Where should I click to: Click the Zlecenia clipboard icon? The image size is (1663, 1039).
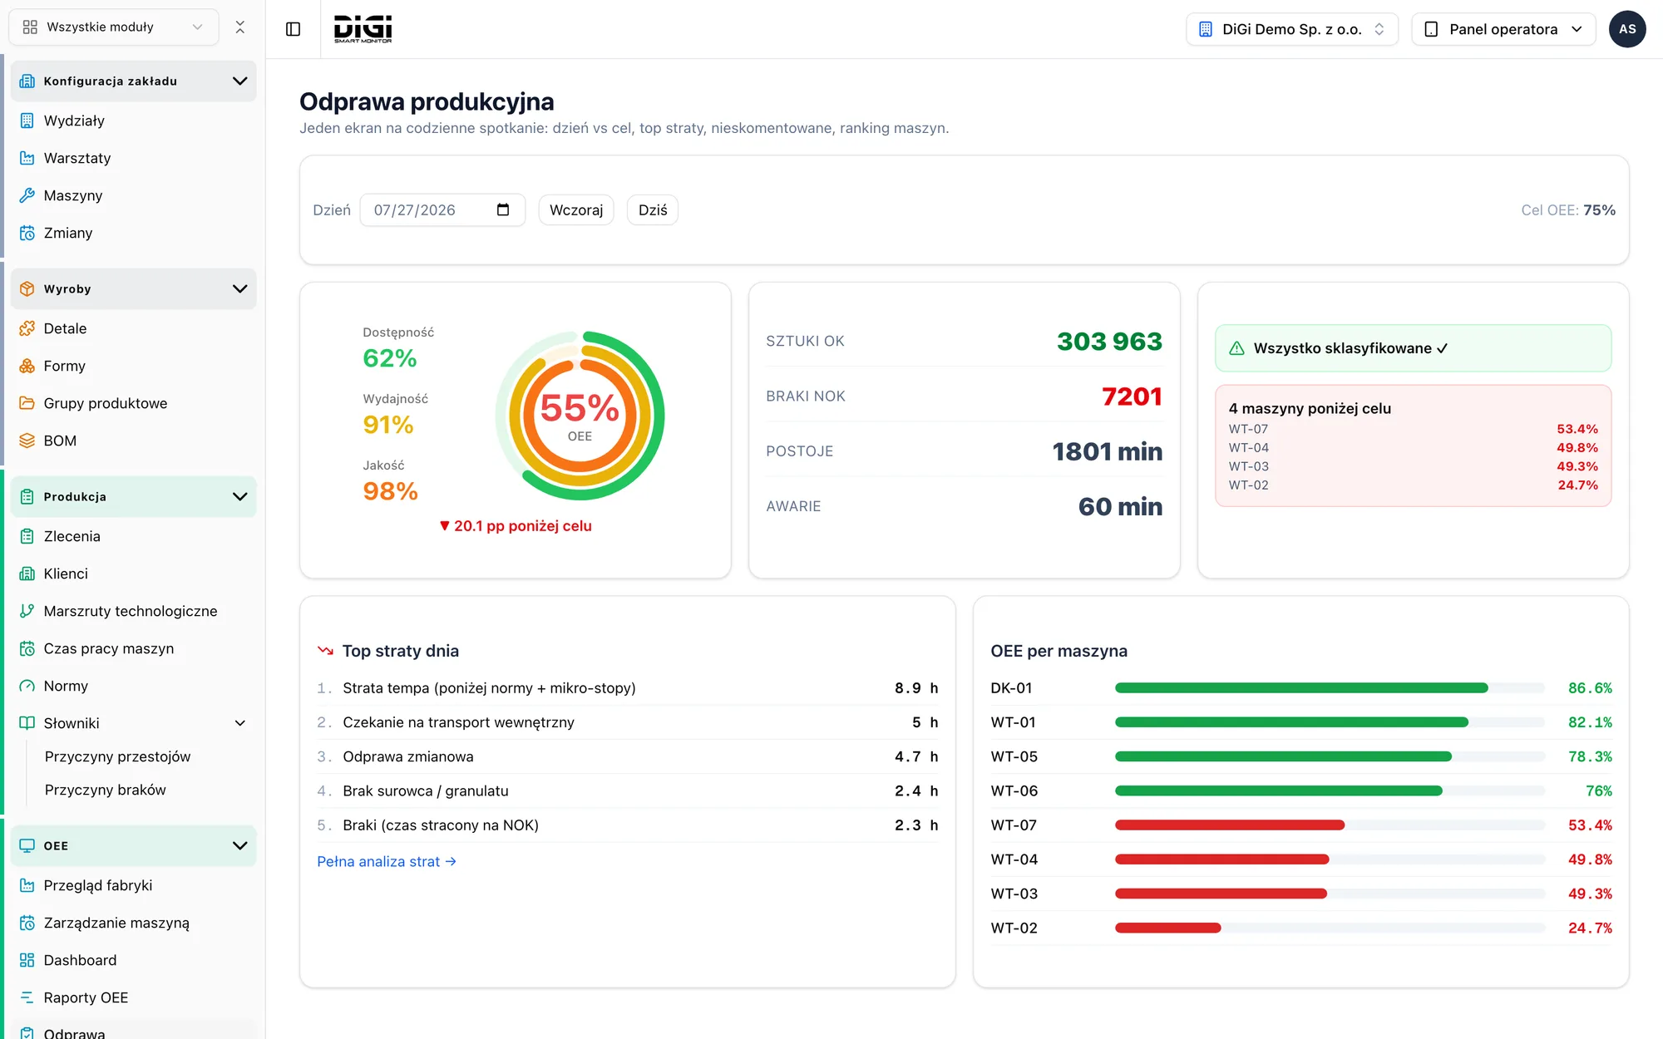pyautogui.click(x=27, y=536)
